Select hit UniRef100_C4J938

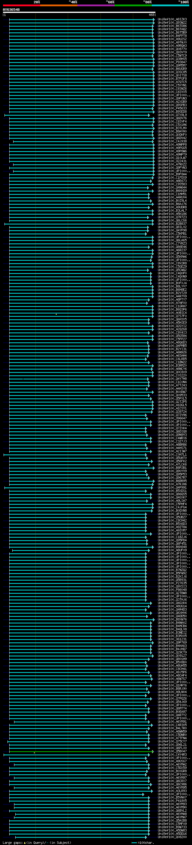click(x=172, y=141)
